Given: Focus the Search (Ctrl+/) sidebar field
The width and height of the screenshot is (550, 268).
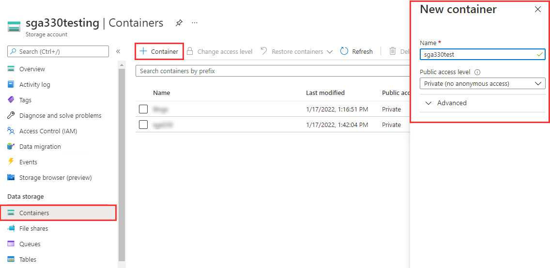Looking at the screenshot, I should 58,51.
